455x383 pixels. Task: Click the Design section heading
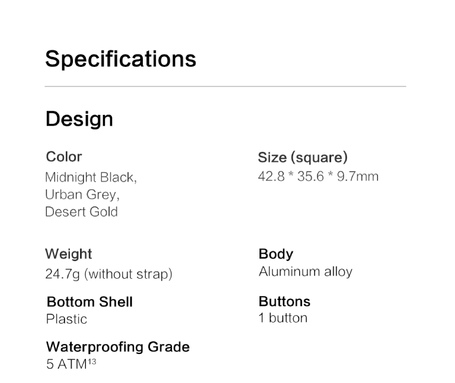(x=79, y=119)
